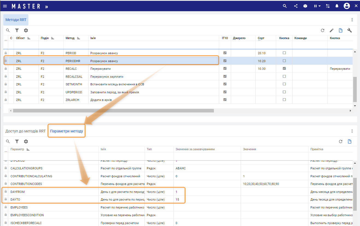Click the search icon in top bar
Screen dimensions: 360x226
click(x=285, y=6)
